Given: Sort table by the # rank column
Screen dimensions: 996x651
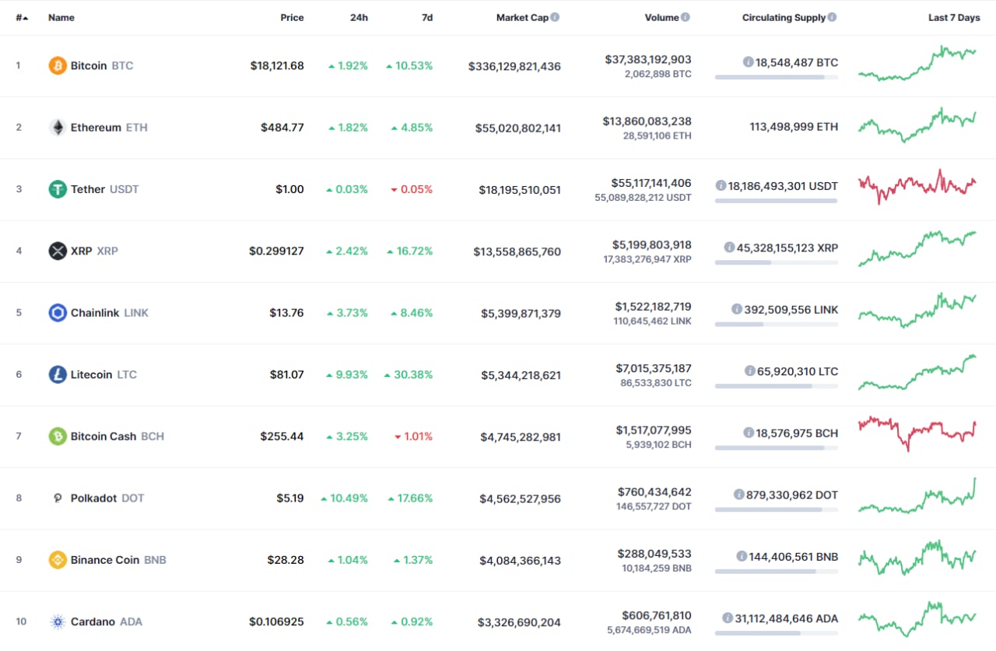Looking at the screenshot, I should pyautogui.click(x=21, y=17).
